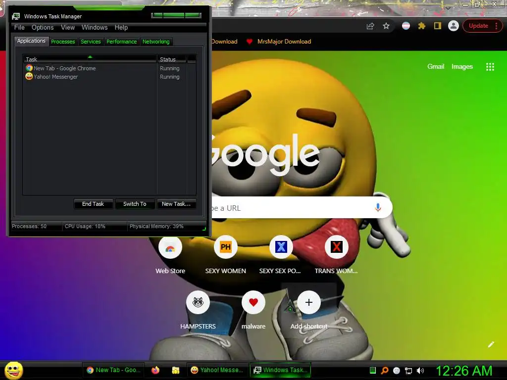Open the Chrome three-dot menu

pyautogui.click(x=496, y=26)
